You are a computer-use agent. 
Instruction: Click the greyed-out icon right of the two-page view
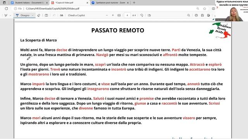point(54,15)
